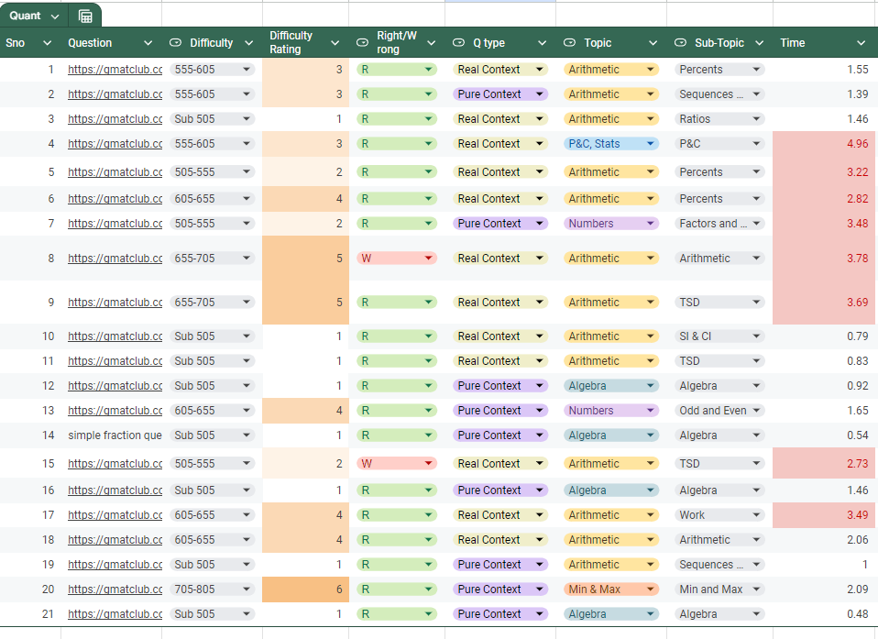Click the chip-type icon before Difficulty header
The width and height of the screenshot is (878, 639).
[x=176, y=43]
